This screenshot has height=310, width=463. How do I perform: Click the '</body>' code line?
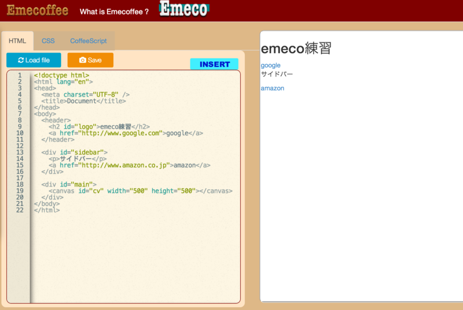47,204
